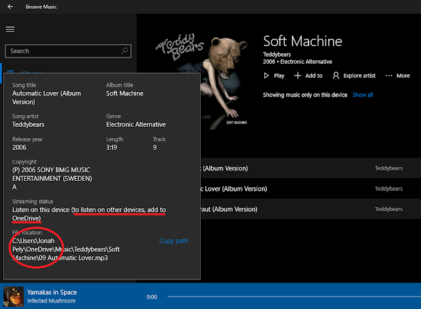Click the Streaming status text
Viewport: 421px width, 309px height.
click(89, 214)
